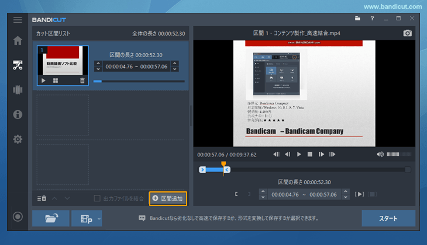
Task: Play the video preview
Action: [x=299, y=154]
